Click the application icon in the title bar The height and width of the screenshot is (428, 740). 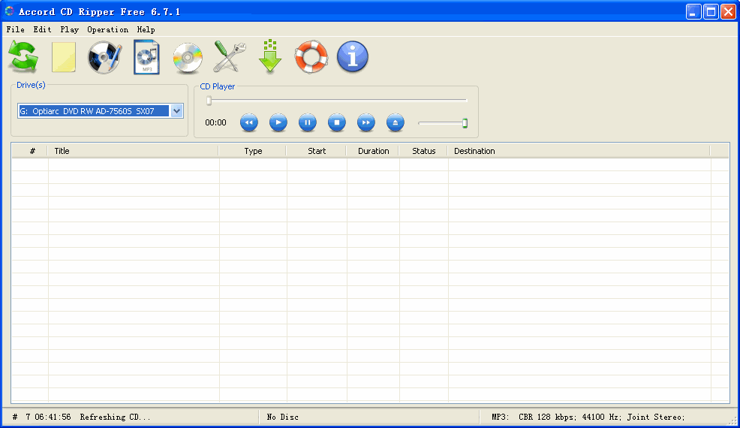10,11
